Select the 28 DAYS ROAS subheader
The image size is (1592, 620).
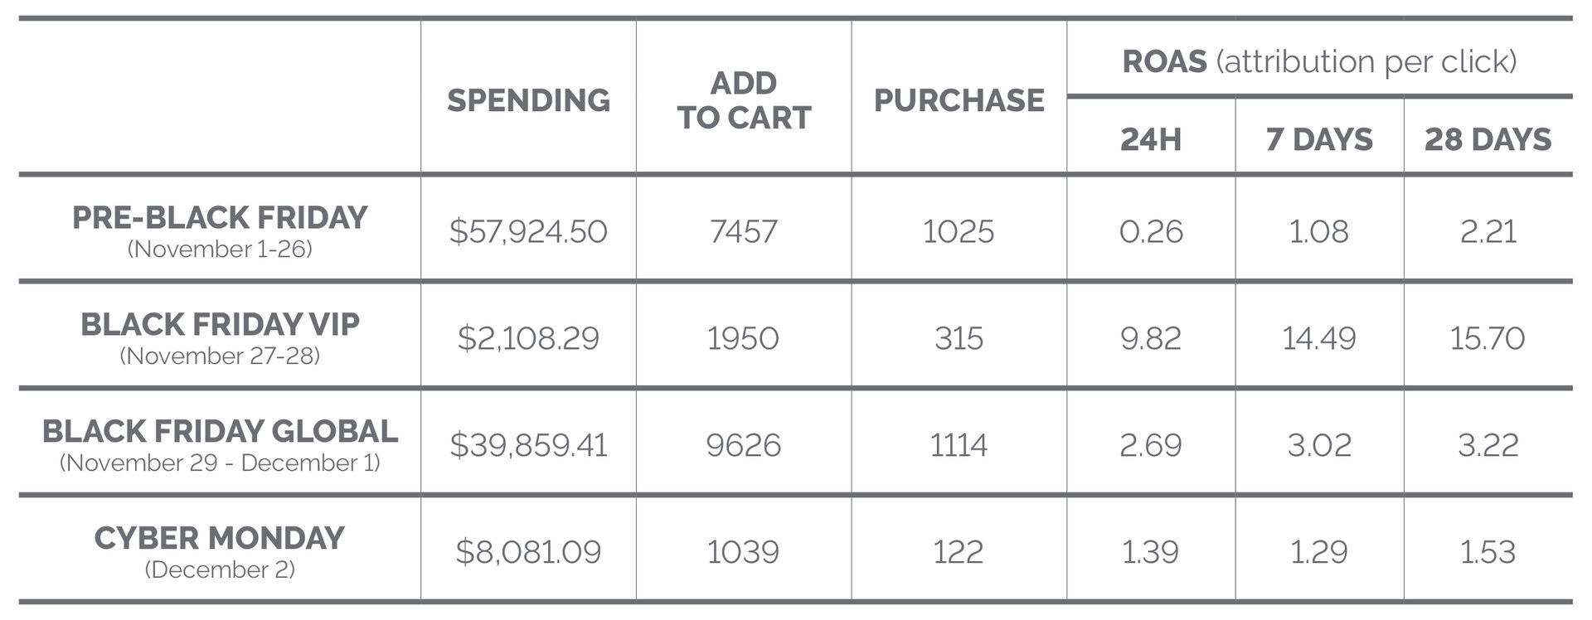tap(1488, 139)
